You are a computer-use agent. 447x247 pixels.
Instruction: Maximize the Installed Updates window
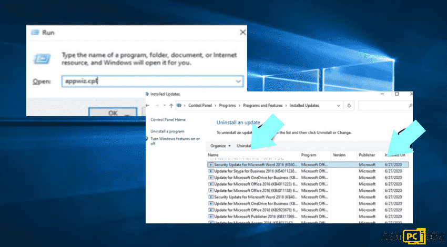[397, 94]
